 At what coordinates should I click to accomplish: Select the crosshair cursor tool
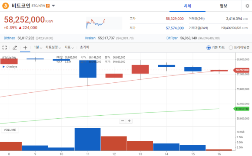pyautogui.click(x=25, y=48)
